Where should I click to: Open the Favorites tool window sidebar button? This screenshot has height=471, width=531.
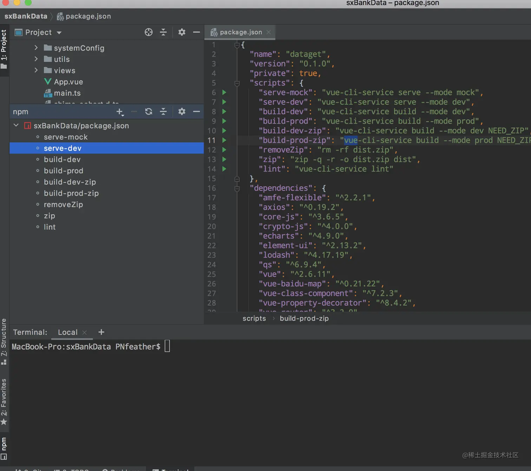[4, 402]
